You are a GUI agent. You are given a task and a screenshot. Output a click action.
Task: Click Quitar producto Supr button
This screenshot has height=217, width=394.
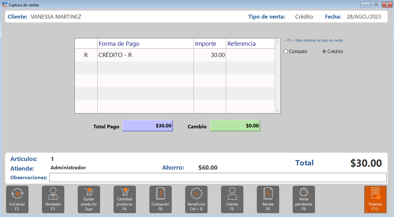pos(89,199)
